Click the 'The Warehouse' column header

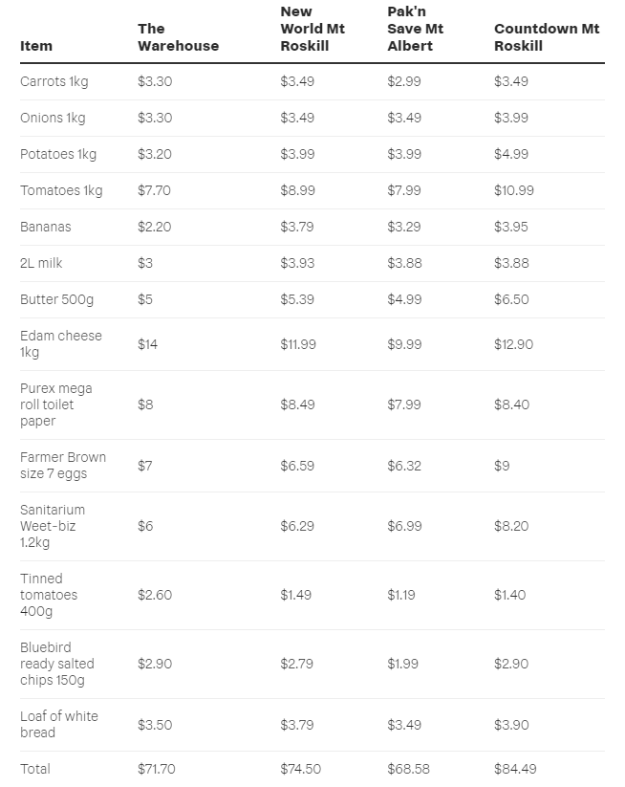click(178, 37)
